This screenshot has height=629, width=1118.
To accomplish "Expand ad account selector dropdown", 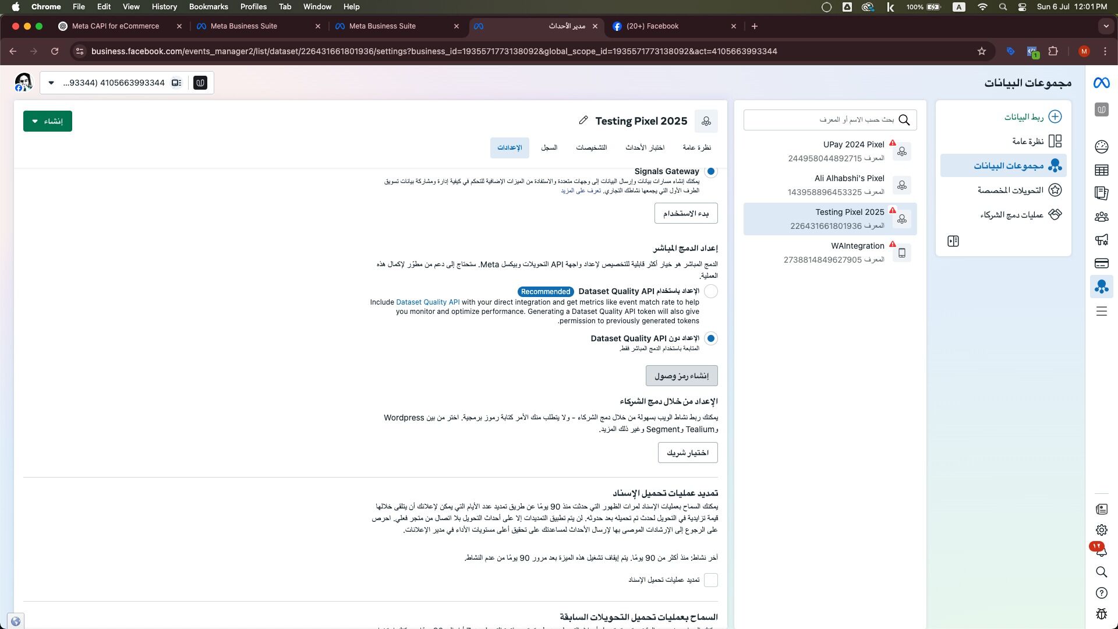I will 51,83.
